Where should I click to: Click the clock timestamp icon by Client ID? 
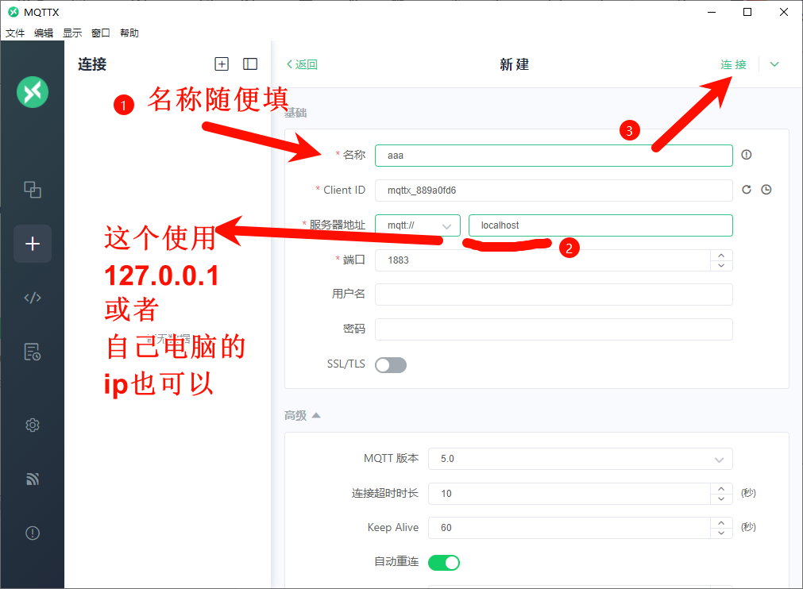[x=766, y=190]
